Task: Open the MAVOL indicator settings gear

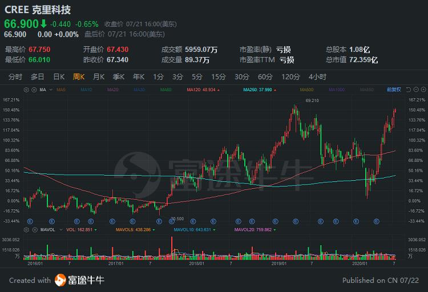Action: pos(26,230)
